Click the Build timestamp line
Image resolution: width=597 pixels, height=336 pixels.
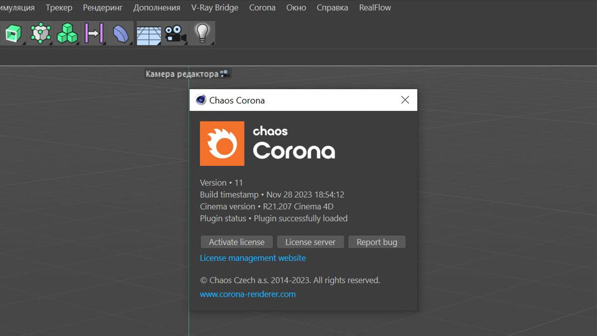[272, 194]
